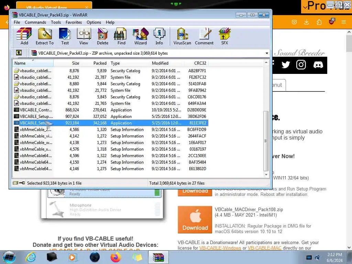Click the file list scroll down arrow
The image size is (352, 264).
point(266,174)
